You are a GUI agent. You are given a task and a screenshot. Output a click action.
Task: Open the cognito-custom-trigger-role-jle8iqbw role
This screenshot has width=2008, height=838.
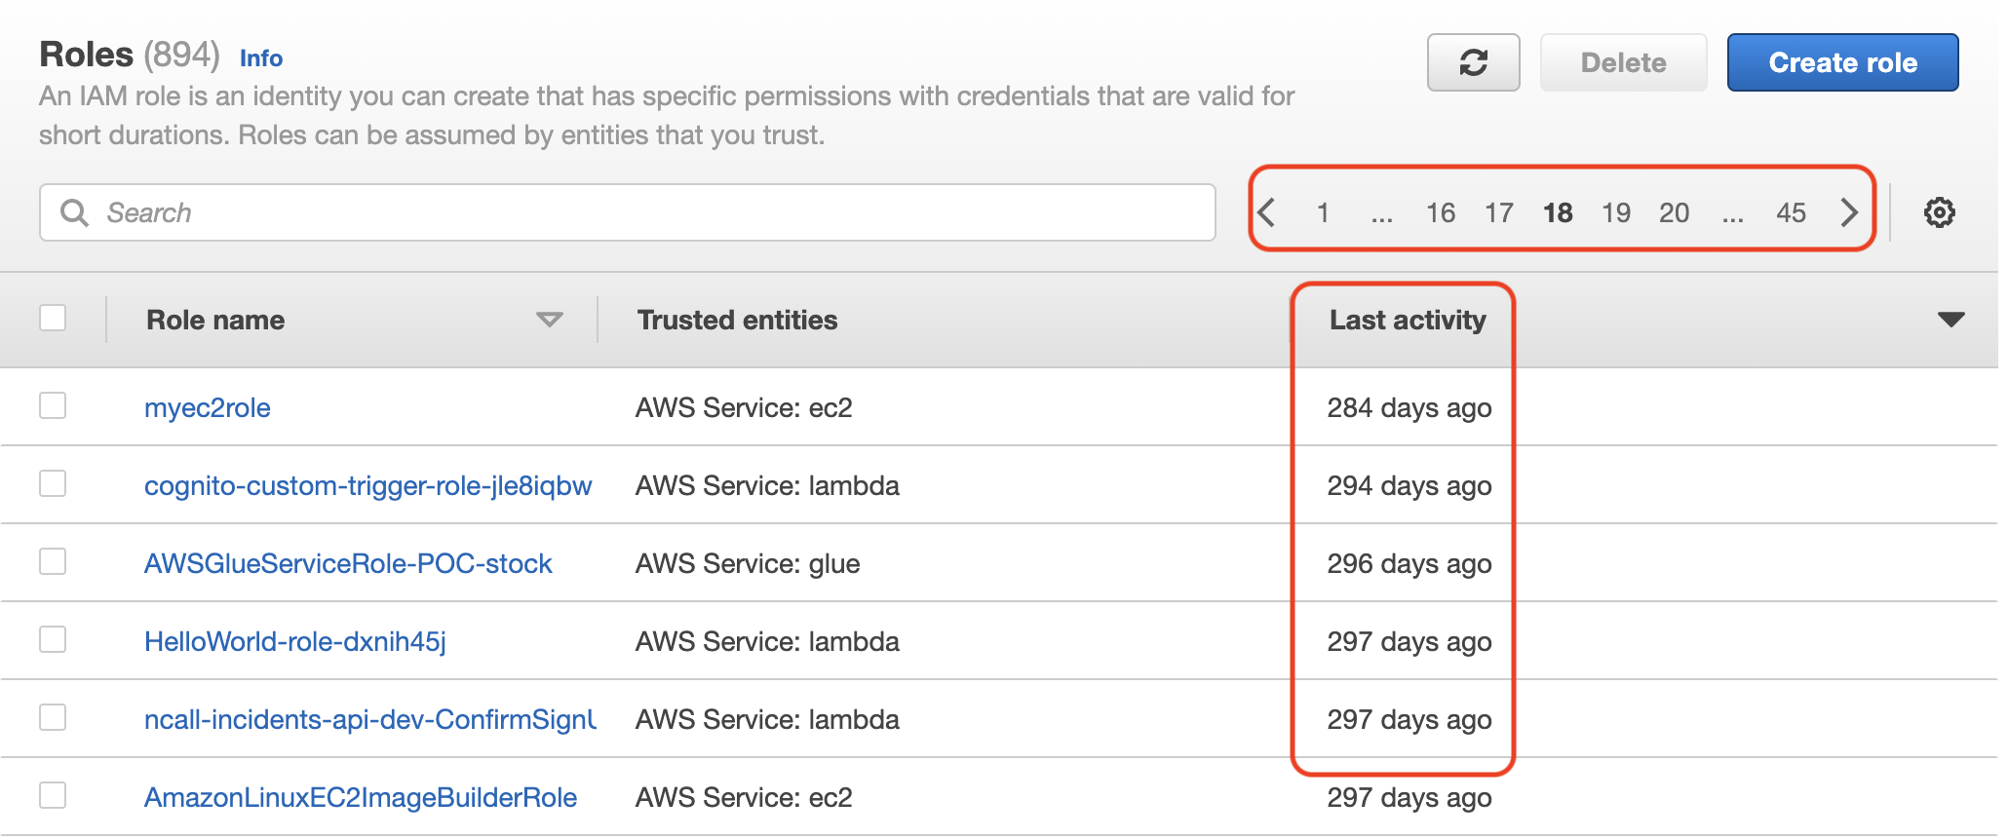click(367, 485)
